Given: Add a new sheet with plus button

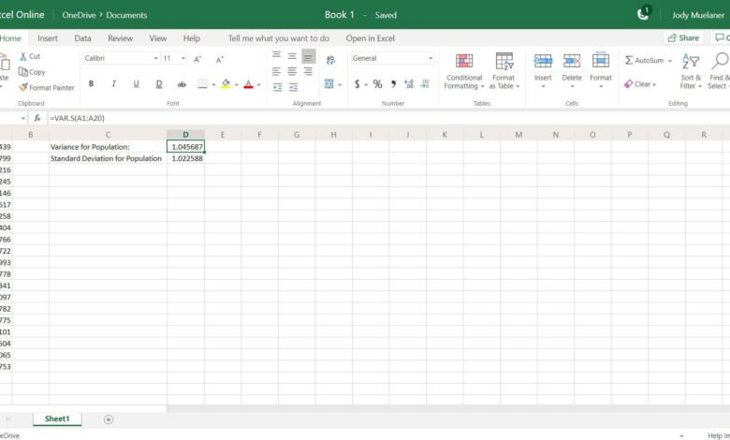Looking at the screenshot, I should click(109, 419).
